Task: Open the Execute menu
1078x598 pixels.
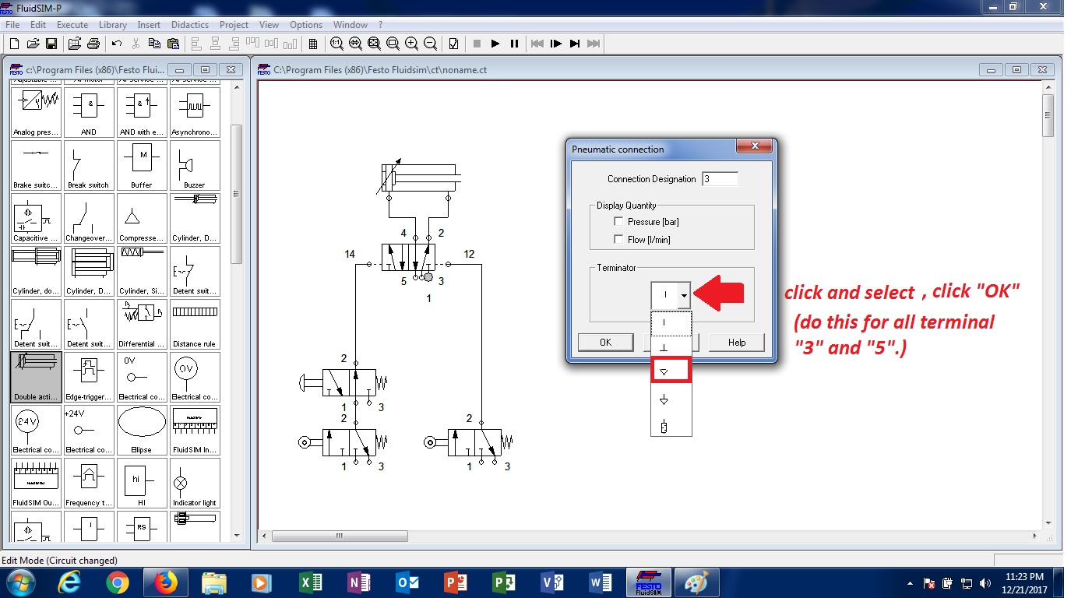Action: tap(72, 25)
